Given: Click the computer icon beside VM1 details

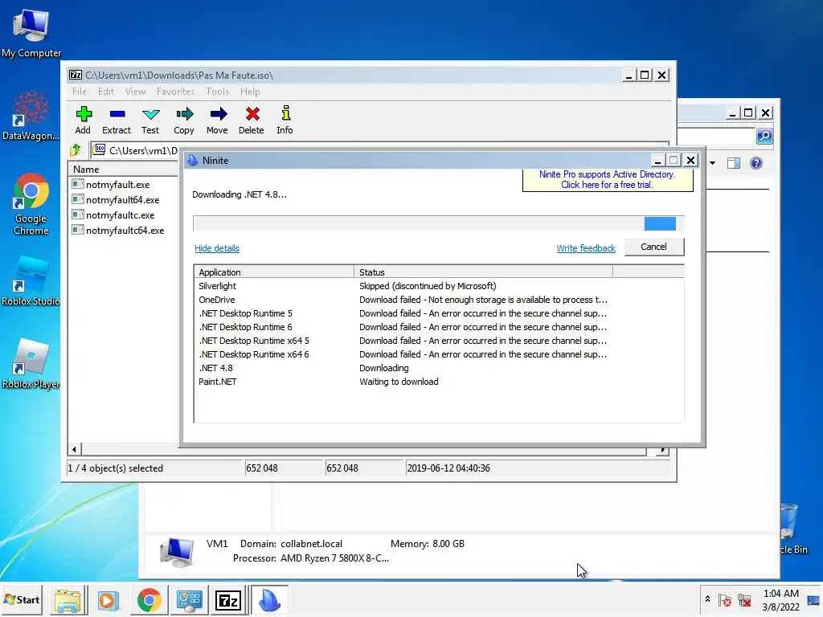Looking at the screenshot, I should coord(176,552).
